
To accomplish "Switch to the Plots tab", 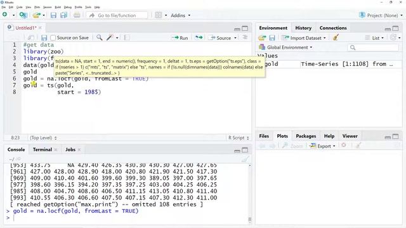I will tap(282, 136).
